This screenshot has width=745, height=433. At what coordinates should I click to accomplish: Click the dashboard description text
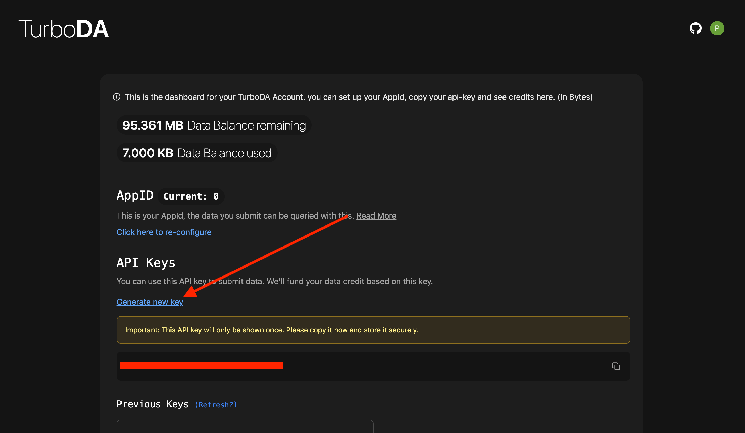coord(358,97)
